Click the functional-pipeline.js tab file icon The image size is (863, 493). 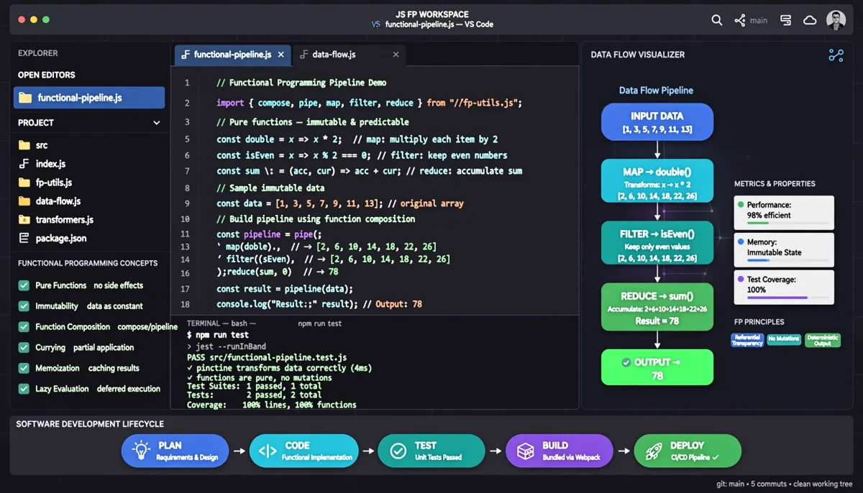pyautogui.click(x=186, y=55)
